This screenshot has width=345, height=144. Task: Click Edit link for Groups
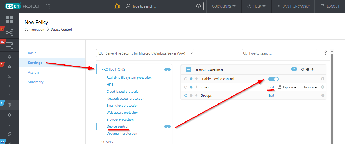pyautogui.click(x=271, y=96)
